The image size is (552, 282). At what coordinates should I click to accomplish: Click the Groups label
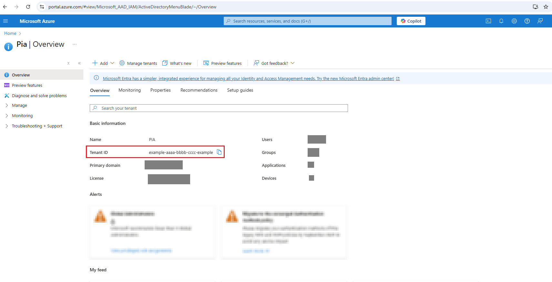(x=269, y=152)
